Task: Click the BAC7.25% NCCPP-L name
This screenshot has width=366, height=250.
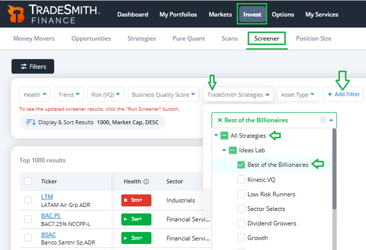Action: pos(65,224)
